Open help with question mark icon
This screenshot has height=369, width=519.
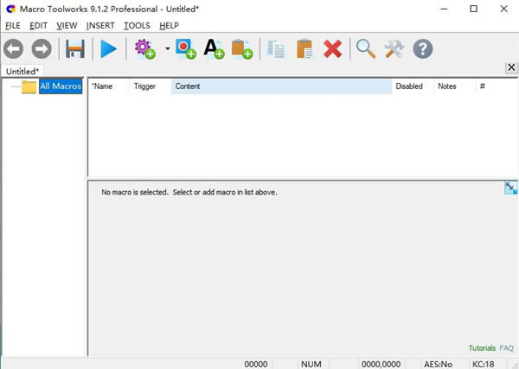pyautogui.click(x=423, y=49)
